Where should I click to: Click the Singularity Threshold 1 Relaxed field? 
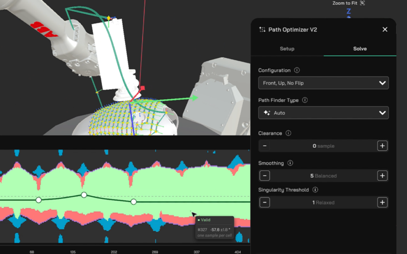(324, 202)
